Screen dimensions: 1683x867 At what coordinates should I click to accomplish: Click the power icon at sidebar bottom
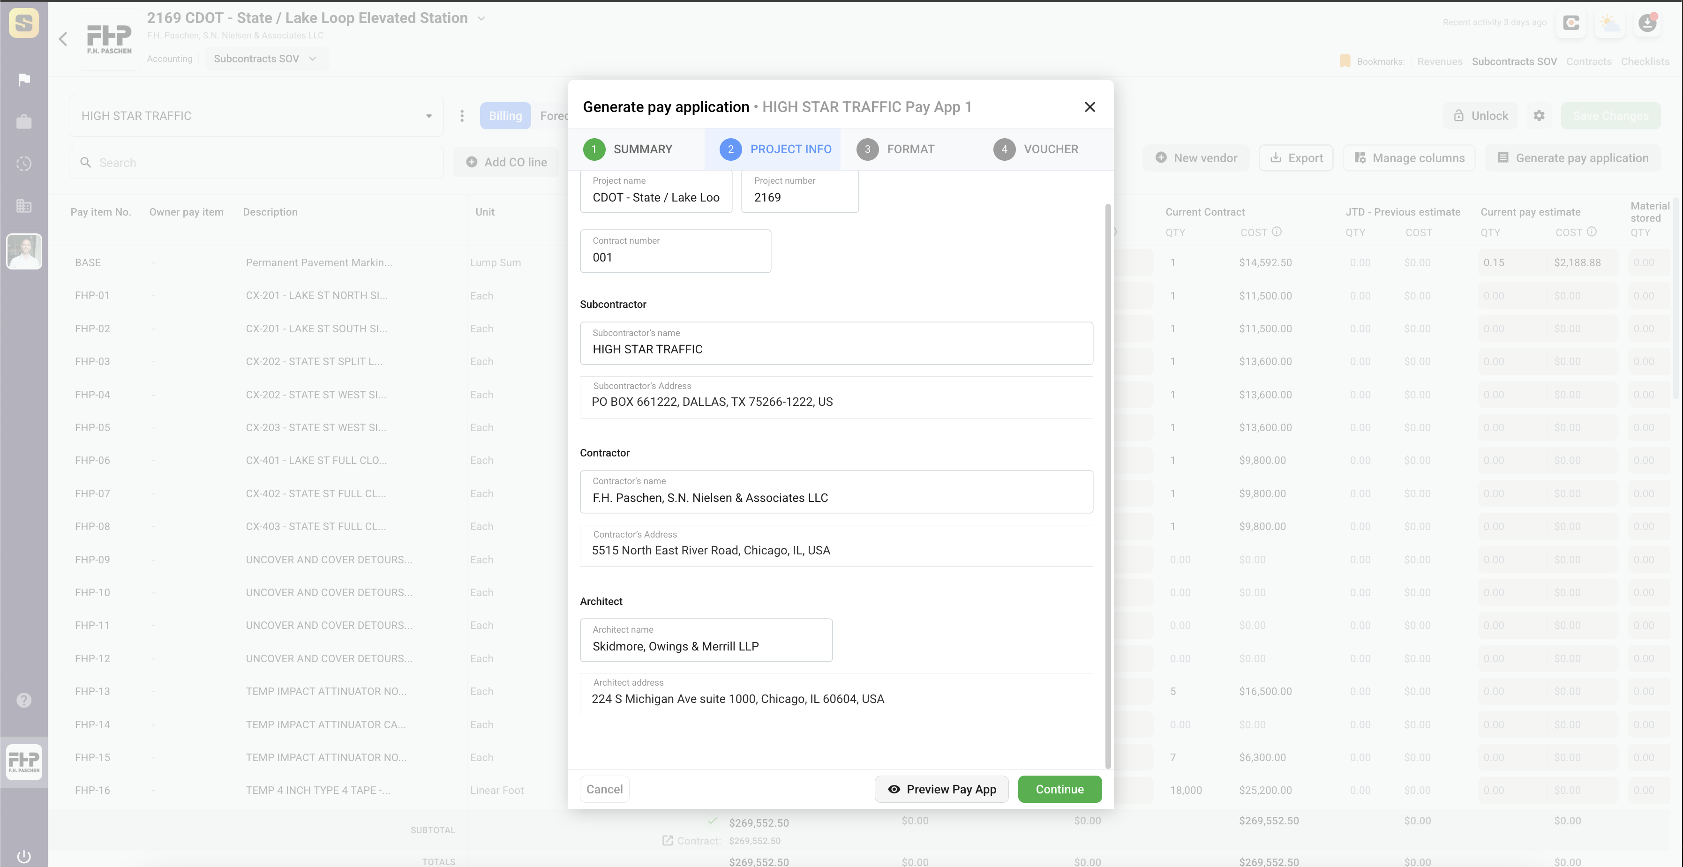[24, 857]
